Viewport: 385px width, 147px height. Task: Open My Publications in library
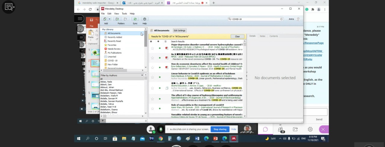pyautogui.click(x=114, y=53)
